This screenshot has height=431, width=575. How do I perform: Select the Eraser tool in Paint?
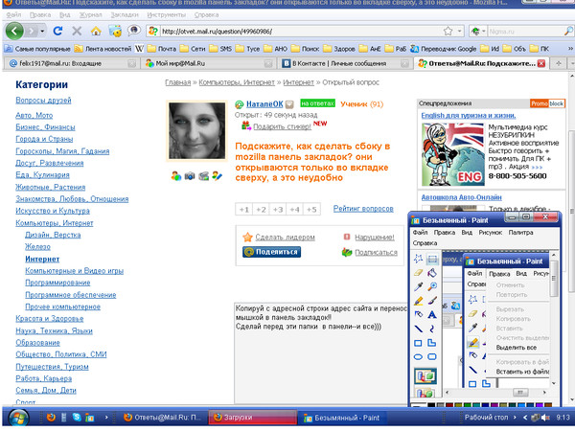pos(419,273)
